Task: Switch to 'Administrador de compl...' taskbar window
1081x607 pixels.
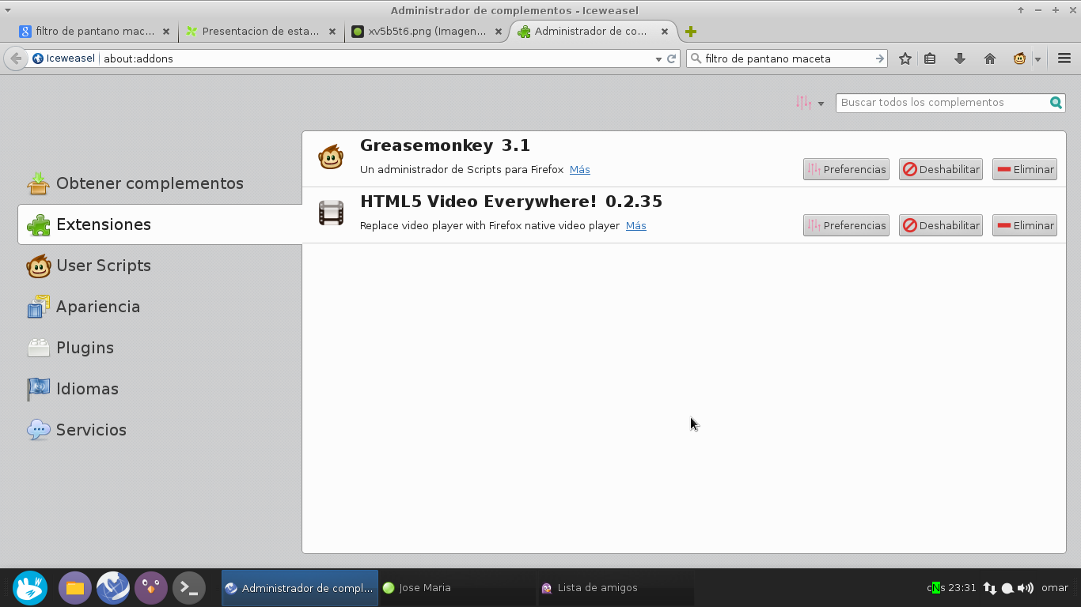Action: 300,588
